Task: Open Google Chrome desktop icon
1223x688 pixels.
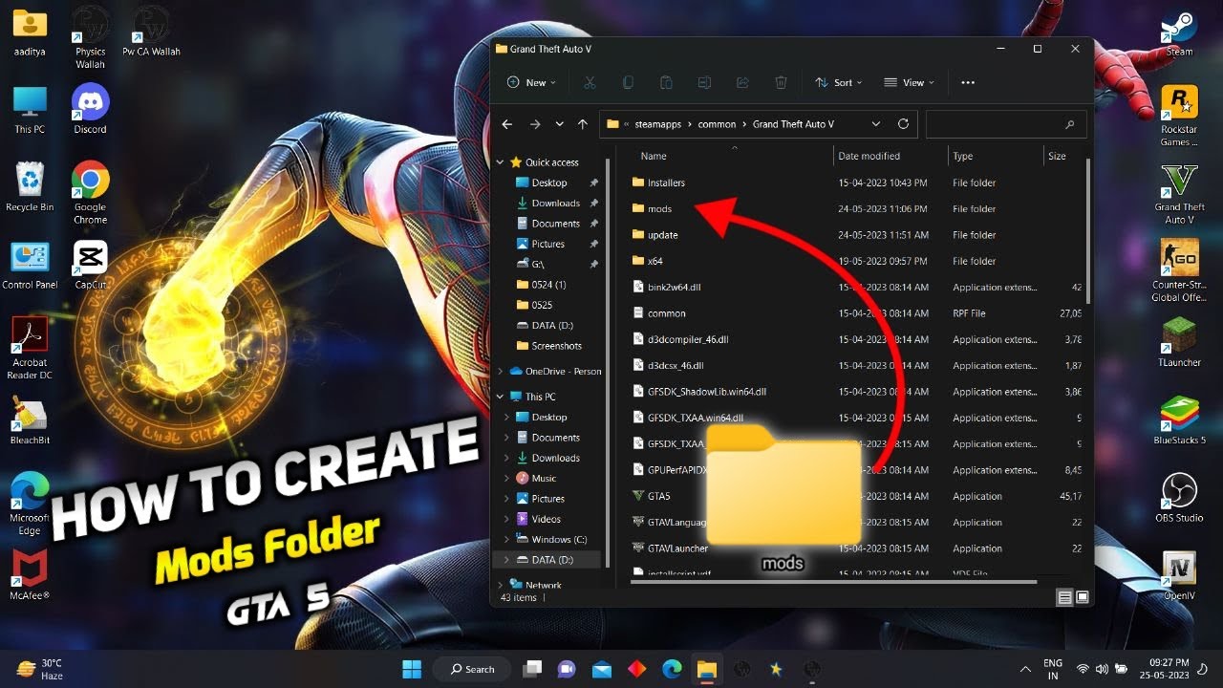Action: [x=90, y=193]
